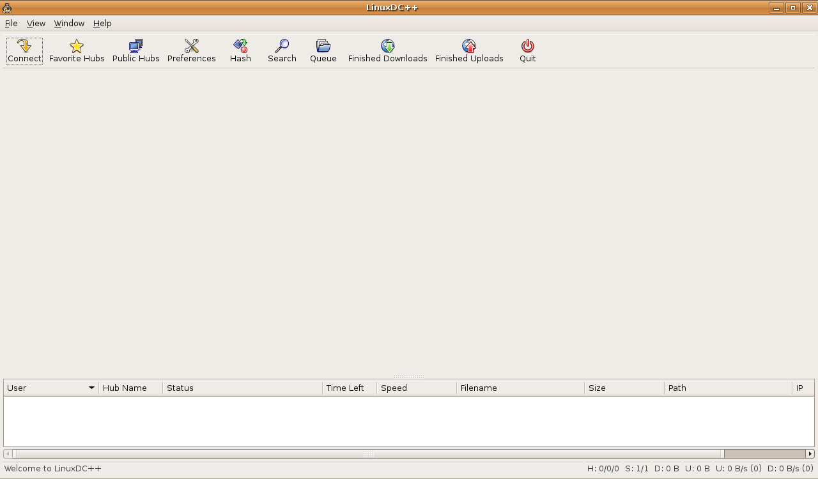The width and height of the screenshot is (818, 479).
Task: Sort by Path column header
Action: point(728,388)
